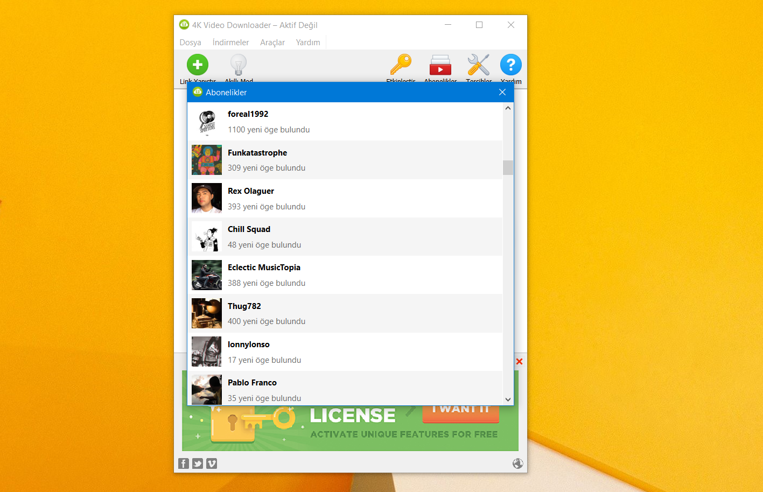Click the scrollbar up arrow in Abonelikler
Image resolution: width=763 pixels, height=492 pixels.
click(x=508, y=108)
